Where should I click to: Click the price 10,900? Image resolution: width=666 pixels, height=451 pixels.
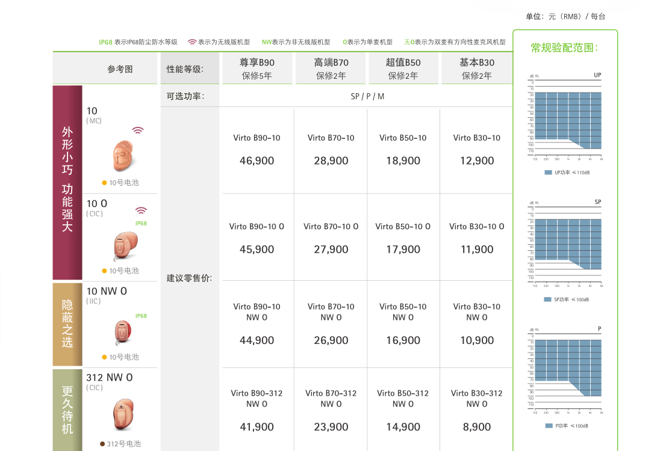pyautogui.click(x=477, y=340)
